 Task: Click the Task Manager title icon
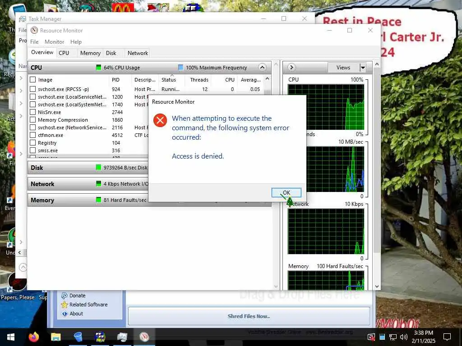click(23, 19)
